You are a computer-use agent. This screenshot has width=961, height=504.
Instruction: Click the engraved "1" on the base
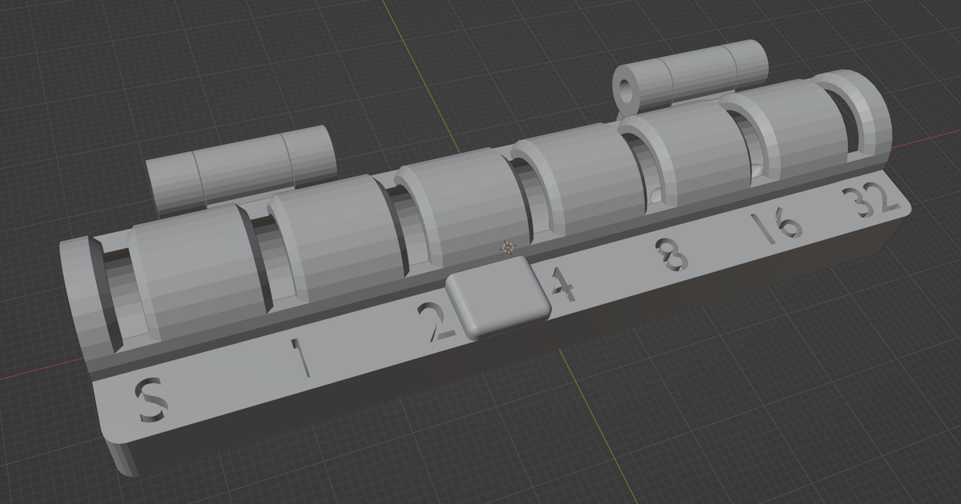tap(300, 357)
